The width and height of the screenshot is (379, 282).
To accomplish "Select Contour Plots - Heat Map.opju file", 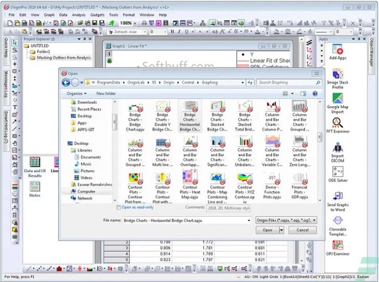I will click(189, 185).
